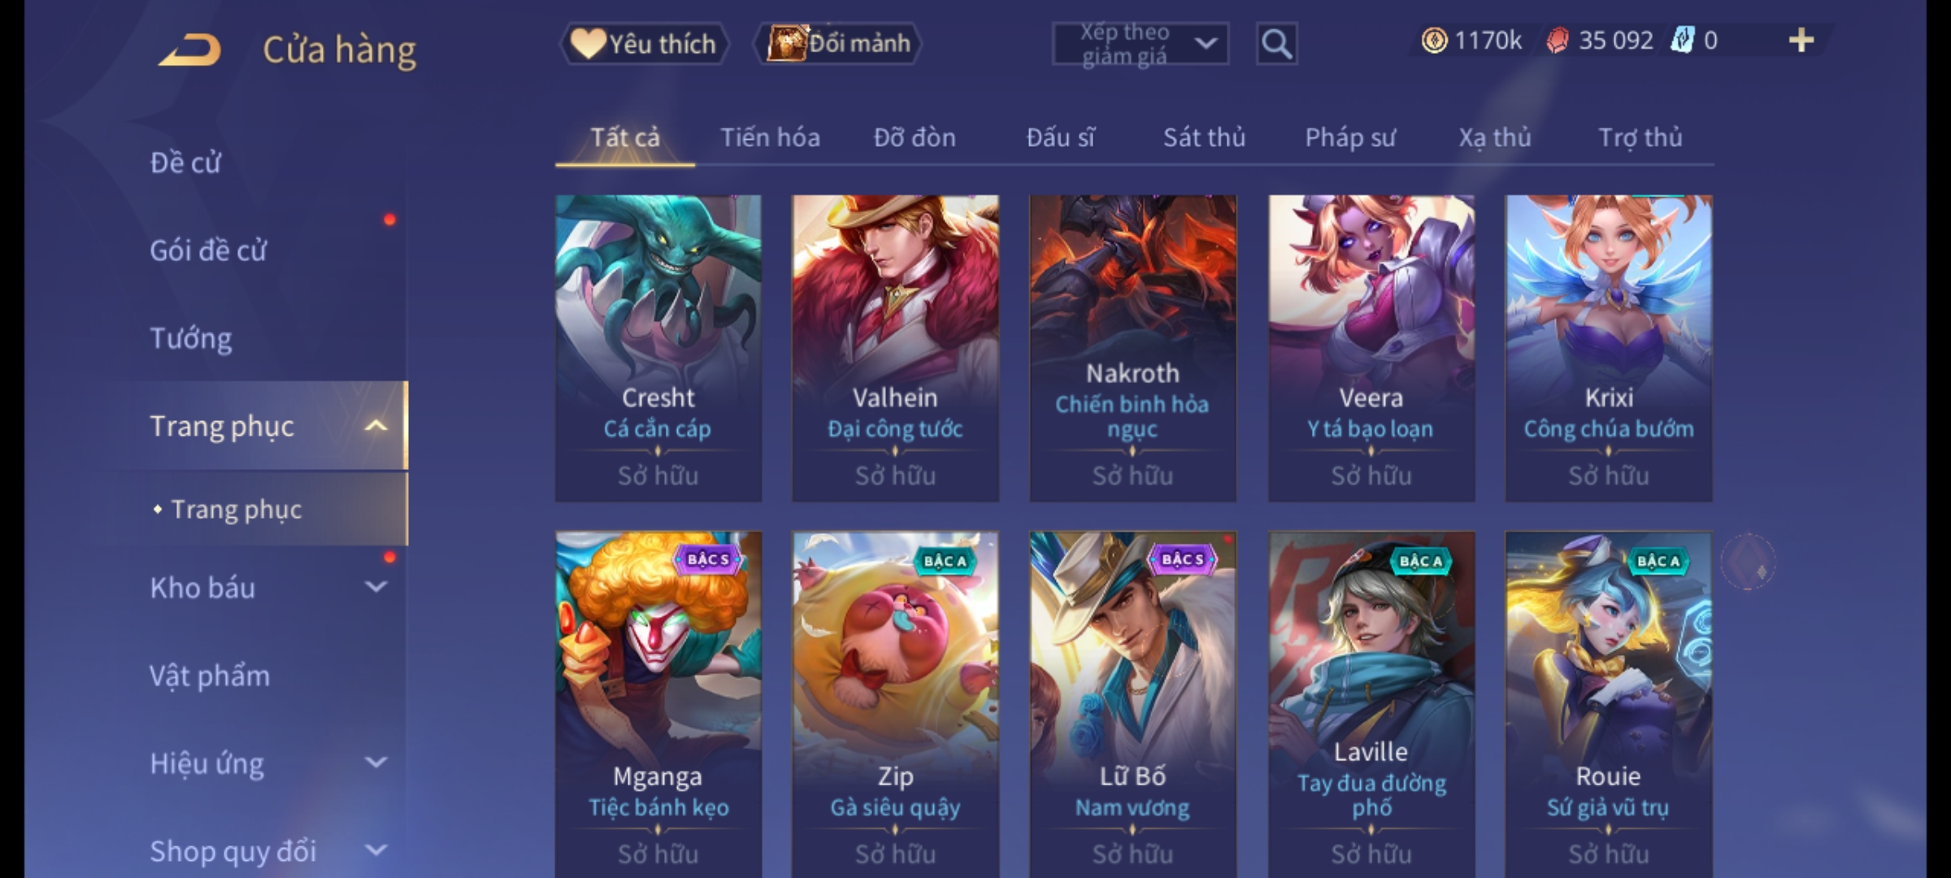Tap the red ruby currency icon
The width and height of the screenshot is (1951, 878).
point(1557,41)
